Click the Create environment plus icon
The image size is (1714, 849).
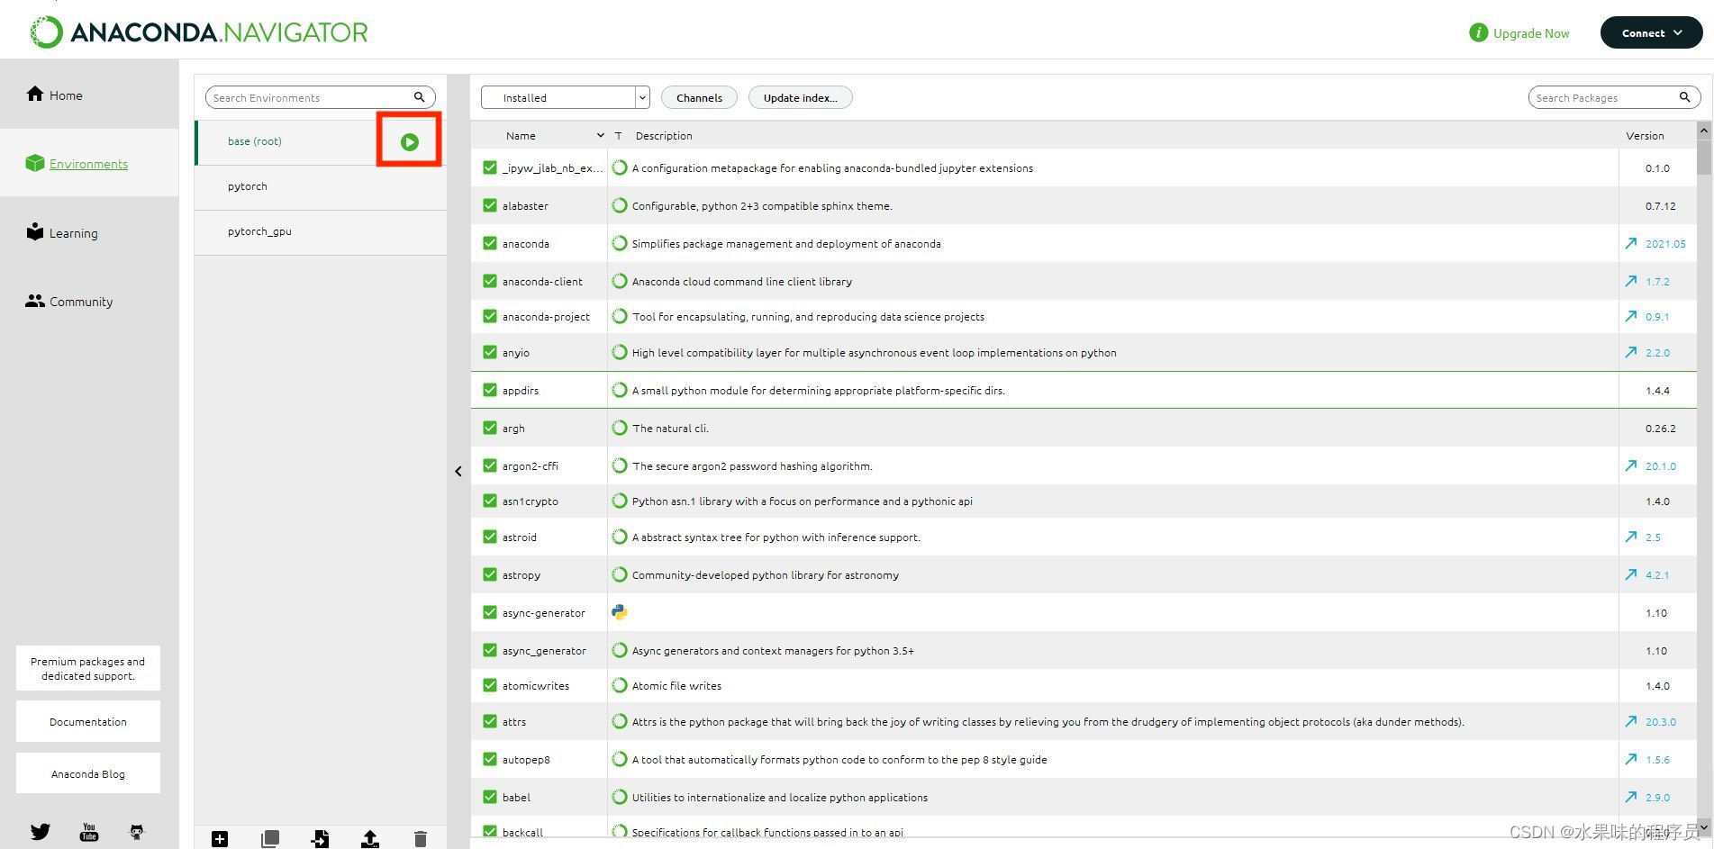pyautogui.click(x=220, y=839)
